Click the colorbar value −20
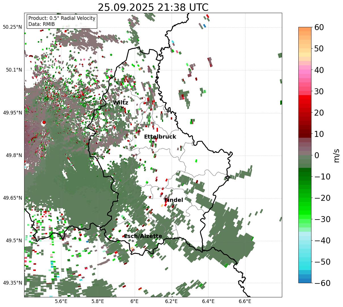 click(322, 198)
